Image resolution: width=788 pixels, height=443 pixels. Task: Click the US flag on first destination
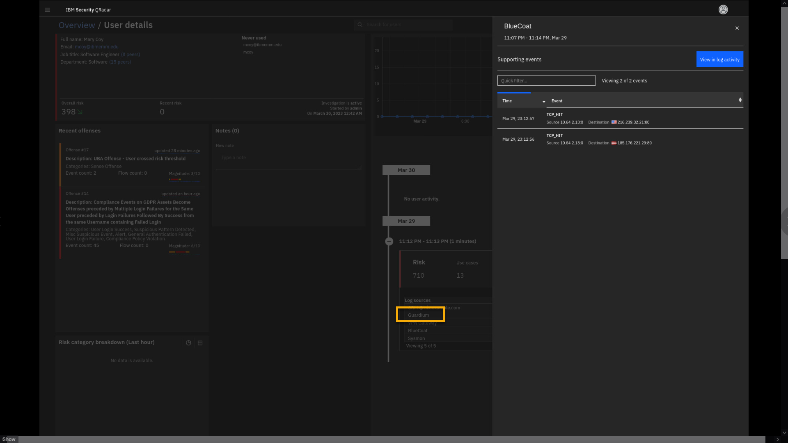pos(614,122)
